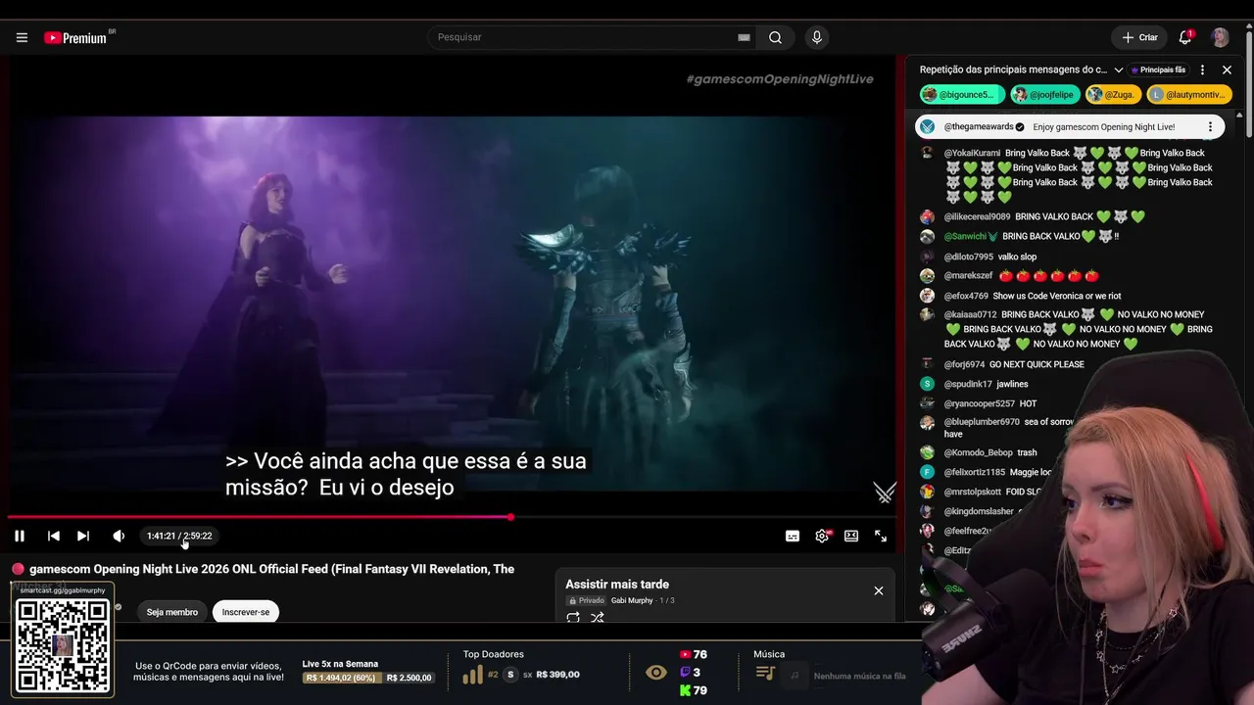Open chat options three-dot menu

pos(1202,70)
